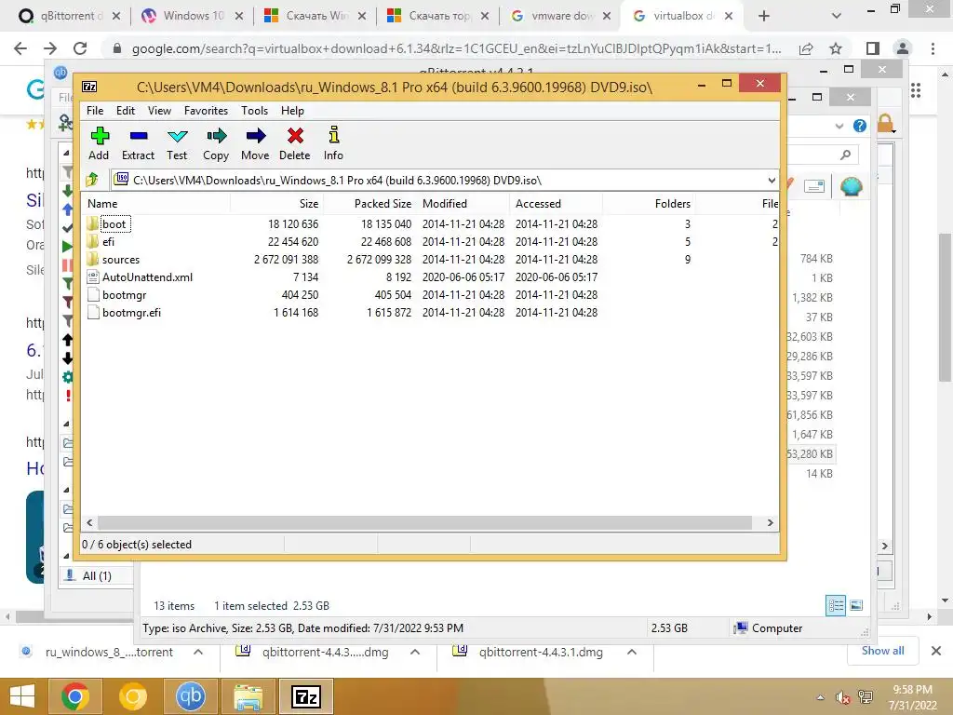Go up one folder level in 7-Zip
Screen dimensions: 953x715
tap(92, 180)
